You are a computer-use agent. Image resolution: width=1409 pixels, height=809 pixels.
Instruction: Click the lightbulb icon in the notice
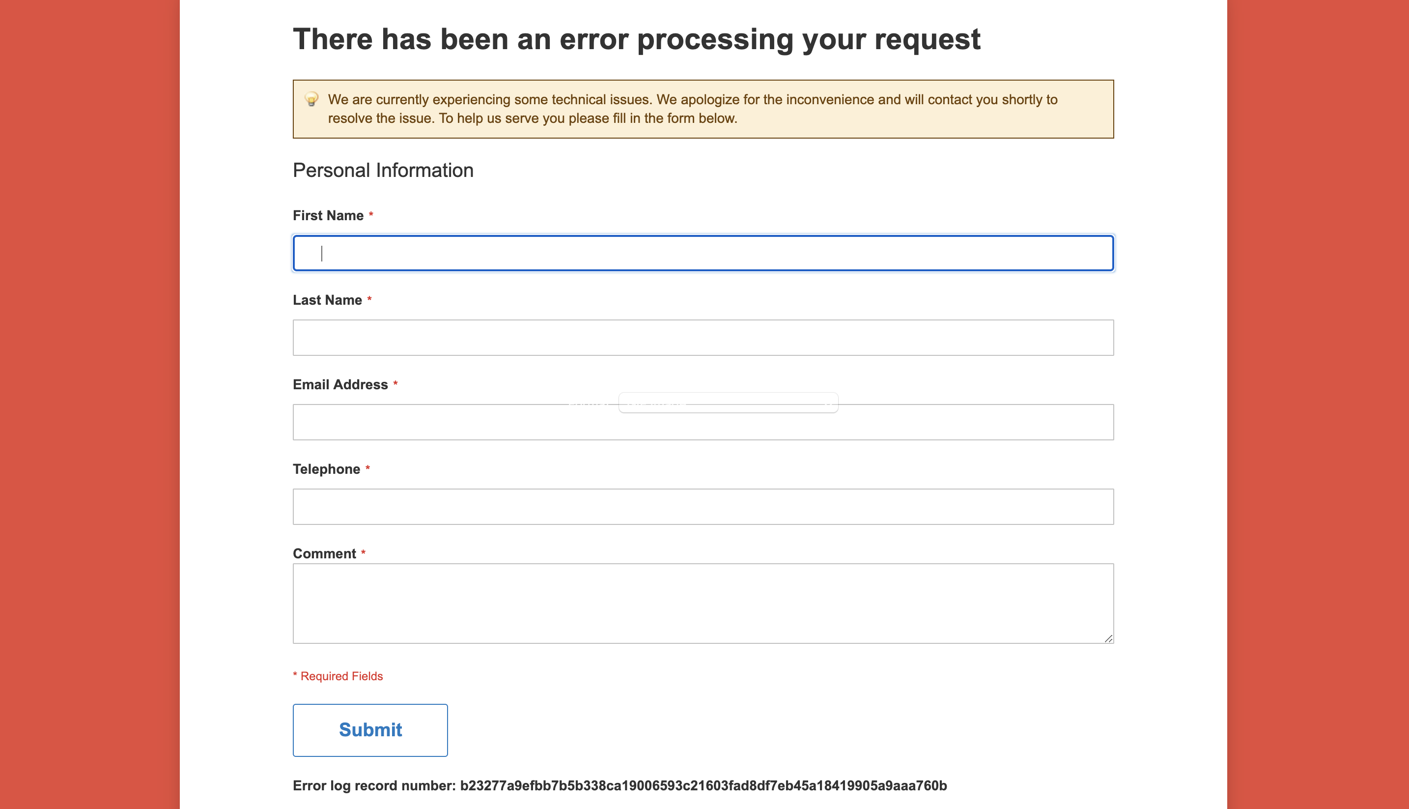[x=311, y=99]
